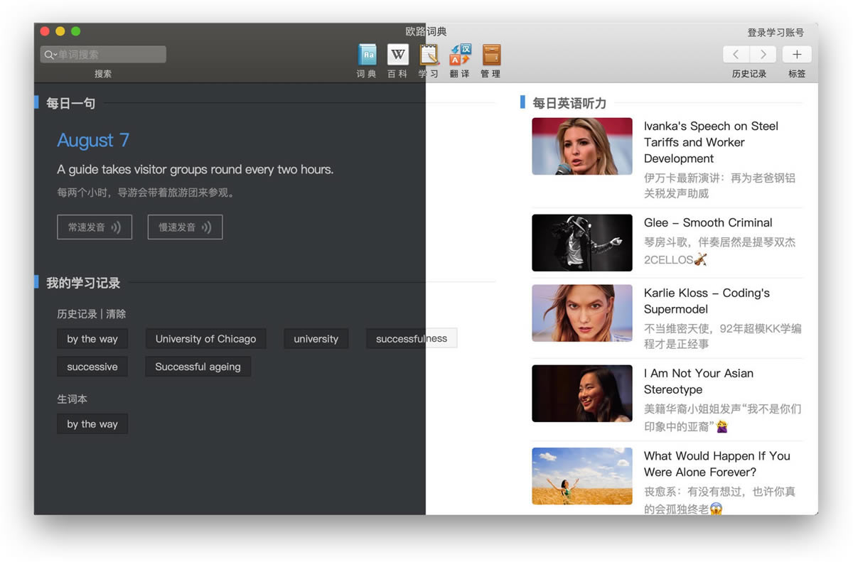Open Ivanka's Speech on Steel Tariffs thumbnail
This screenshot has width=853, height=562.
[x=581, y=146]
